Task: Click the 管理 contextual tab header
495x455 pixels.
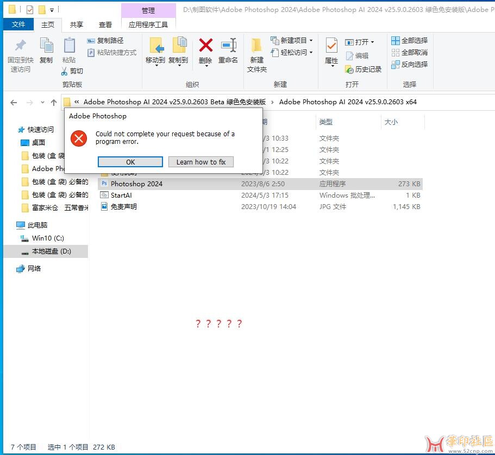Action: pyautogui.click(x=148, y=10)
